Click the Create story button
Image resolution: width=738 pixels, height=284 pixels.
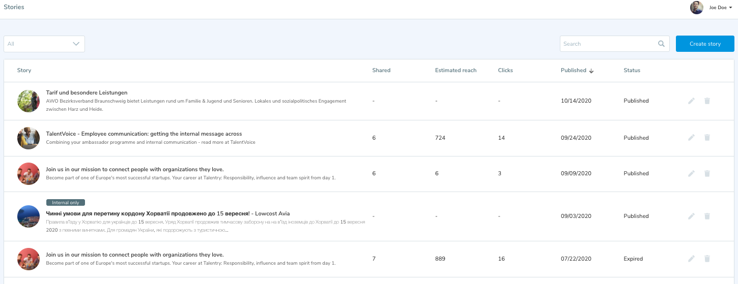pyautogui.click(x=705, y=44)
